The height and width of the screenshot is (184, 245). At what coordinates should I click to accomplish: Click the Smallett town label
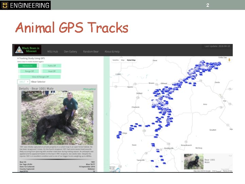[213, 130]
